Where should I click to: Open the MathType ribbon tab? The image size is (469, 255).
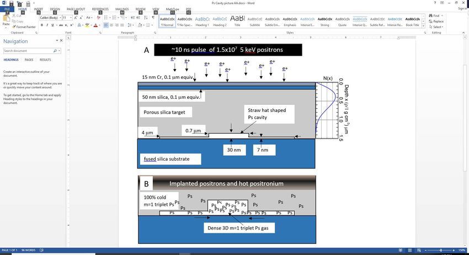[172, 9]
